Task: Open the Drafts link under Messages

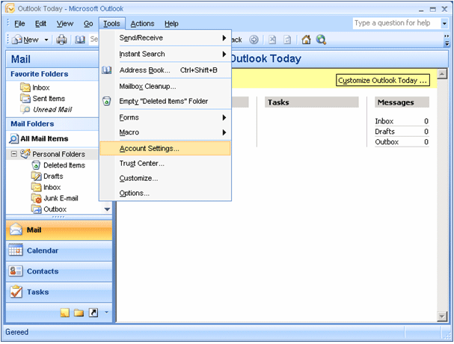Action: coord(384,132)
